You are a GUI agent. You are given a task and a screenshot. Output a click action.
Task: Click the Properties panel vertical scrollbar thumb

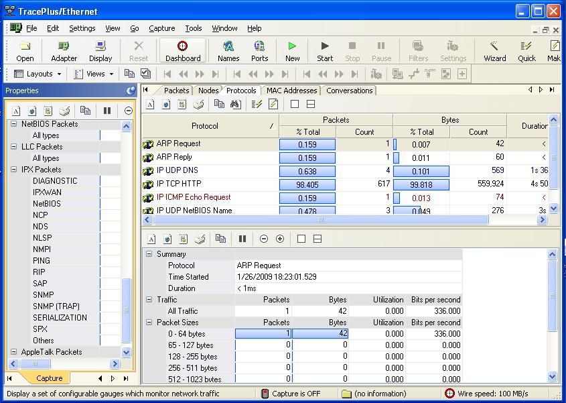pyautogui.click(x=126, y=310)
